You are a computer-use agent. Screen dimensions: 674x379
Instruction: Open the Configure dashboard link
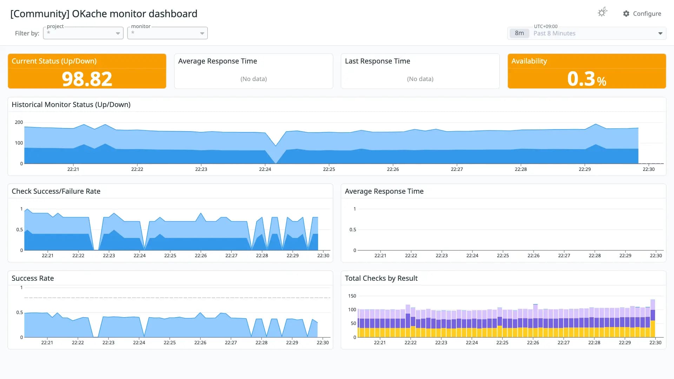(642, 13)
